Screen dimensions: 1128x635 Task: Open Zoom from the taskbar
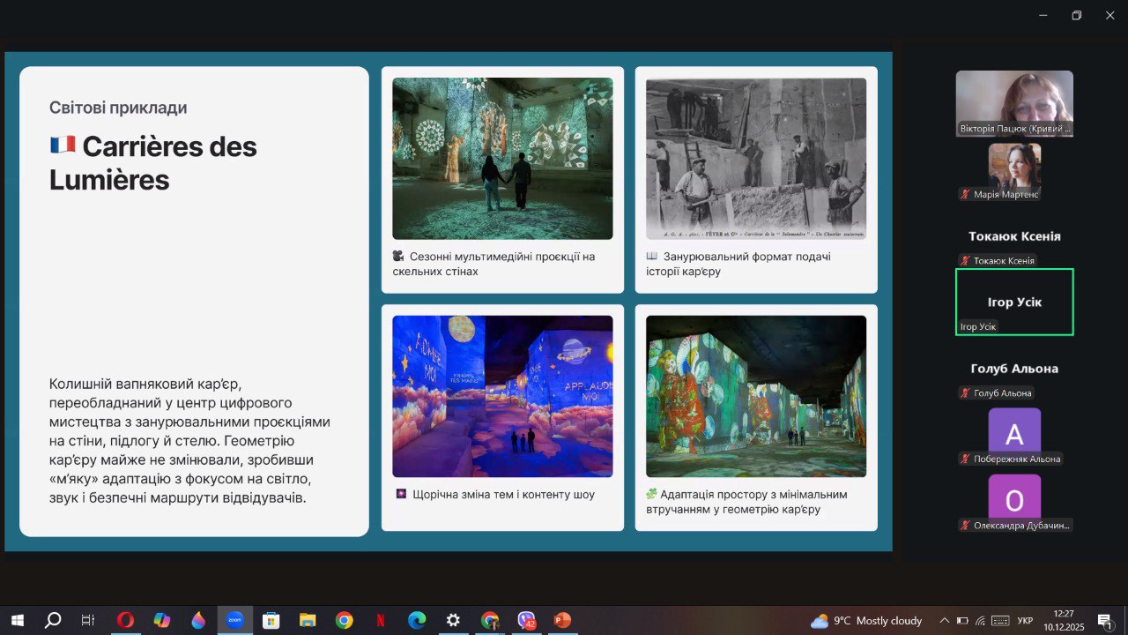click(234, 620)
